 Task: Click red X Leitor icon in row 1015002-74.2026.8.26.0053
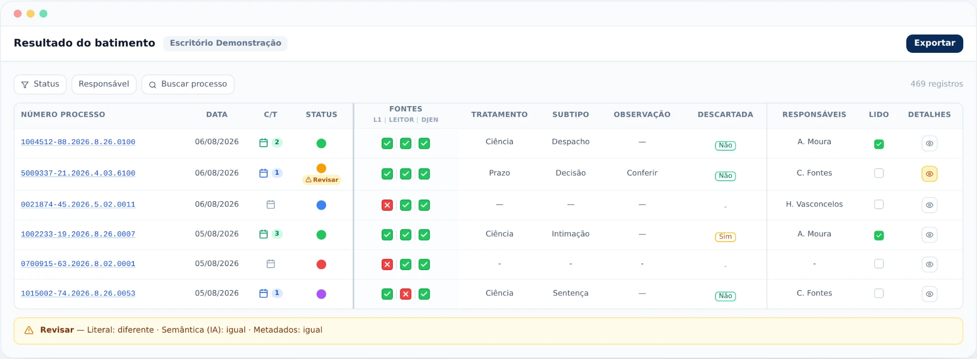click(x=406, y=294)
